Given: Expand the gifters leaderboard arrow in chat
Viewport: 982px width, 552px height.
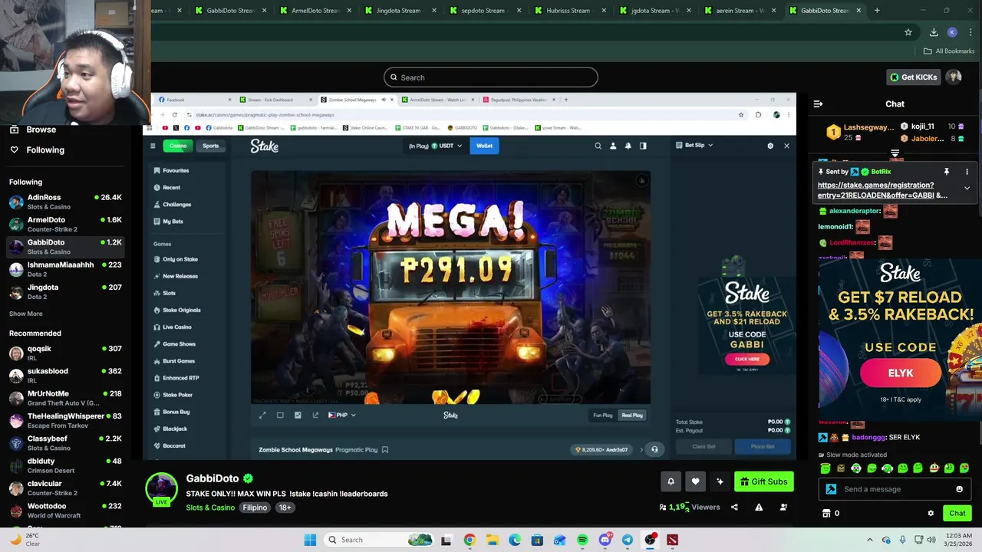Looking at the screenshot, I should 895,154.
